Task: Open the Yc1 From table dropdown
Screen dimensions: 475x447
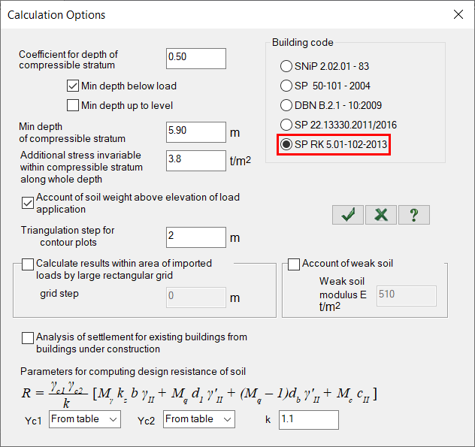Action: [x=84, y=419]
